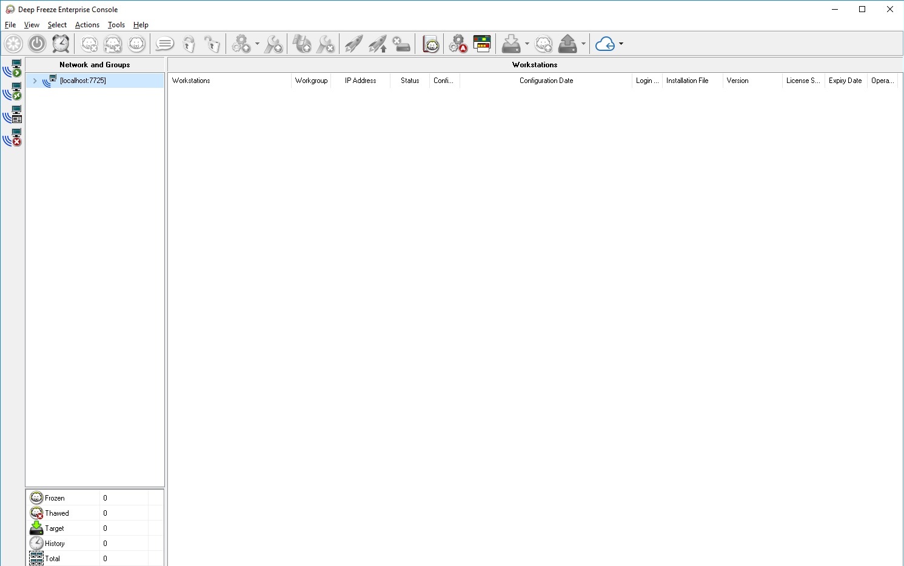Click the closed padlock toolbar icon

[189, 44]
